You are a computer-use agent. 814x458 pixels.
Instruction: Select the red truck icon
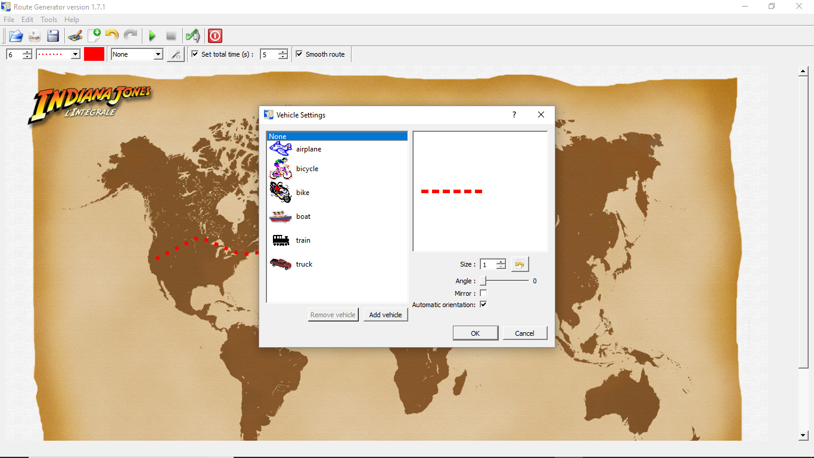coord(281,264)
